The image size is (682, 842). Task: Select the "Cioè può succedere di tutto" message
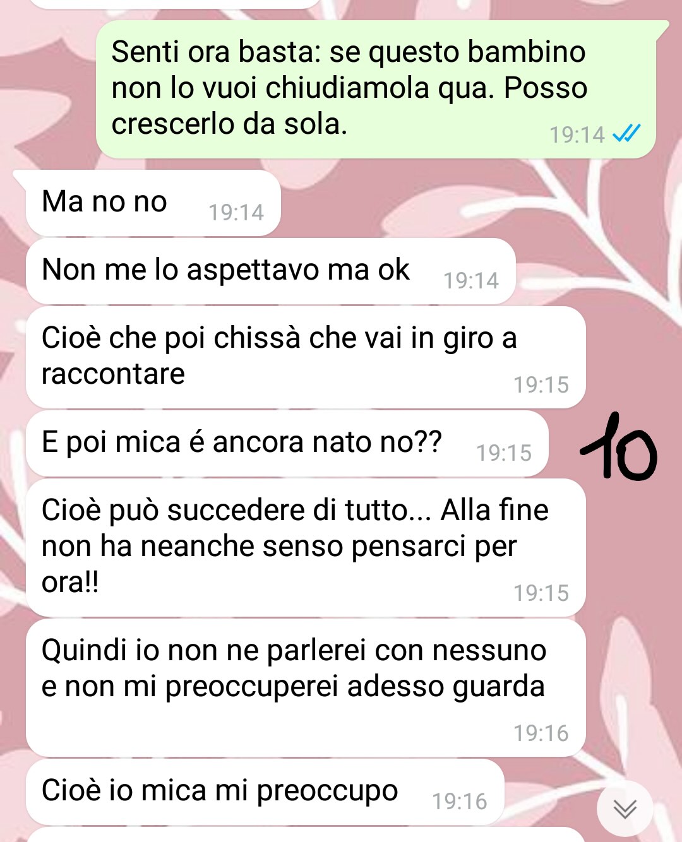tap(306, 548)
